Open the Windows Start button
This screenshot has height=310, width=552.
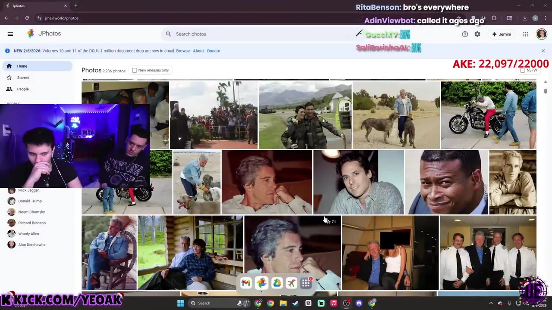point(181,303)
